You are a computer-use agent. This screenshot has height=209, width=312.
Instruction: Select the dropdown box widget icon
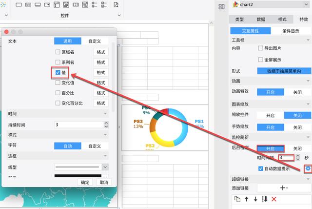tap(47, 4)
